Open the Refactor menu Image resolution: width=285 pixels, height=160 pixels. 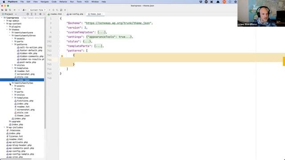(x=63, y=2)
